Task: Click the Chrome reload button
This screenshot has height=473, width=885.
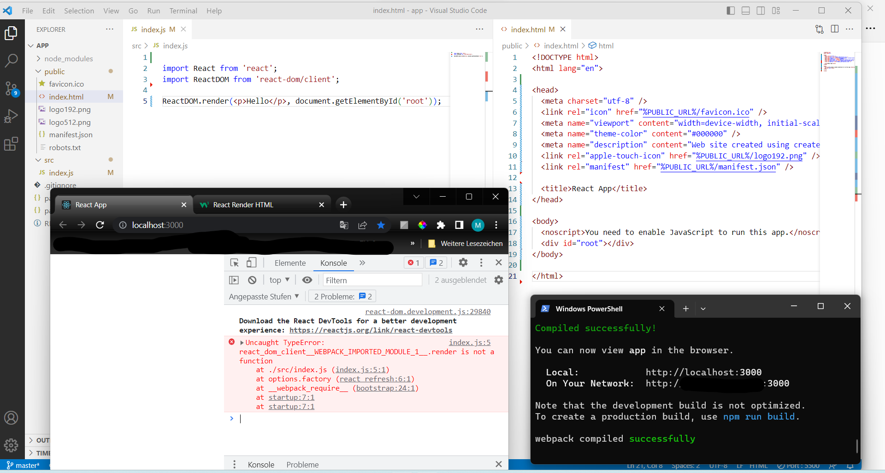Action: [100, 225]
